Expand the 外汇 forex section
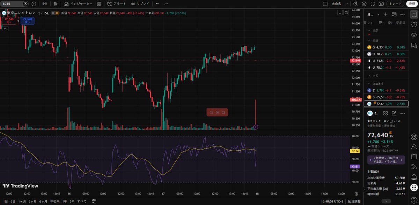This screenshot has height=205, width=419. point(369,75)
